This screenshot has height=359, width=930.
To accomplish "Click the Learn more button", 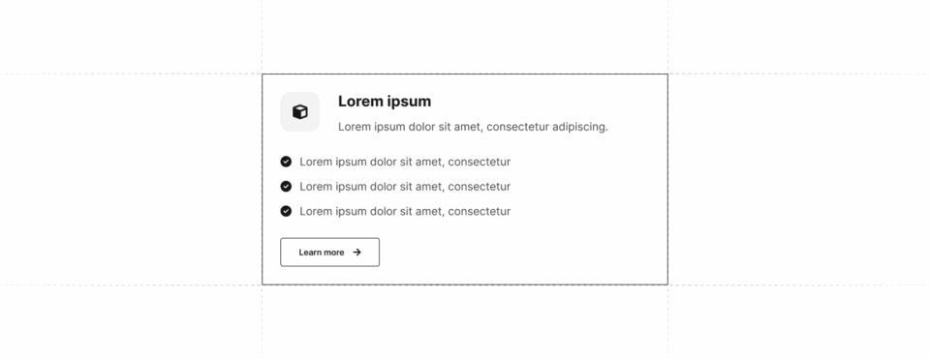I will coord(329,253).
